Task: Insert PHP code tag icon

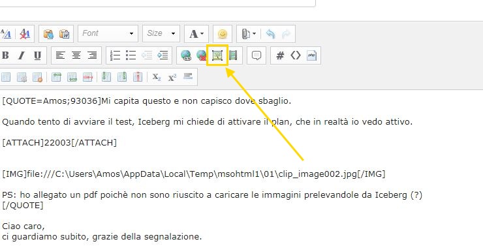Action: click(x=312, y=55)
